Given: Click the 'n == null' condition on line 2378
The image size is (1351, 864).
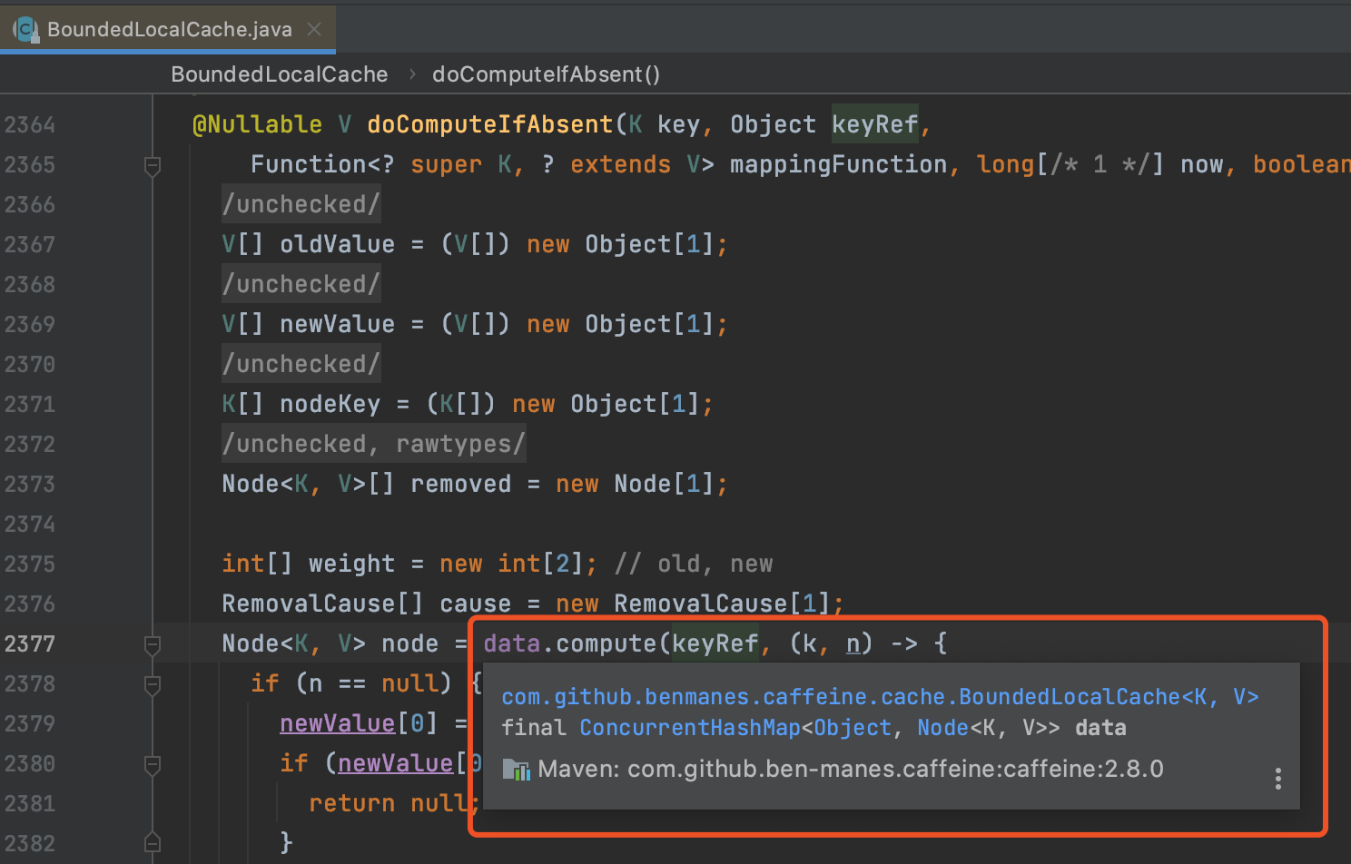Looking at the screenshot, I should pos(374,683).
